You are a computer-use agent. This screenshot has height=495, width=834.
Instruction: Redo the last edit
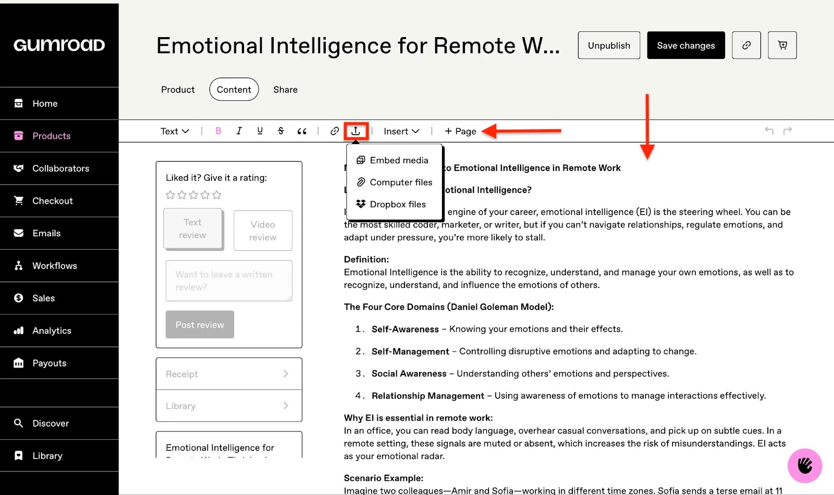pos(788,130)
